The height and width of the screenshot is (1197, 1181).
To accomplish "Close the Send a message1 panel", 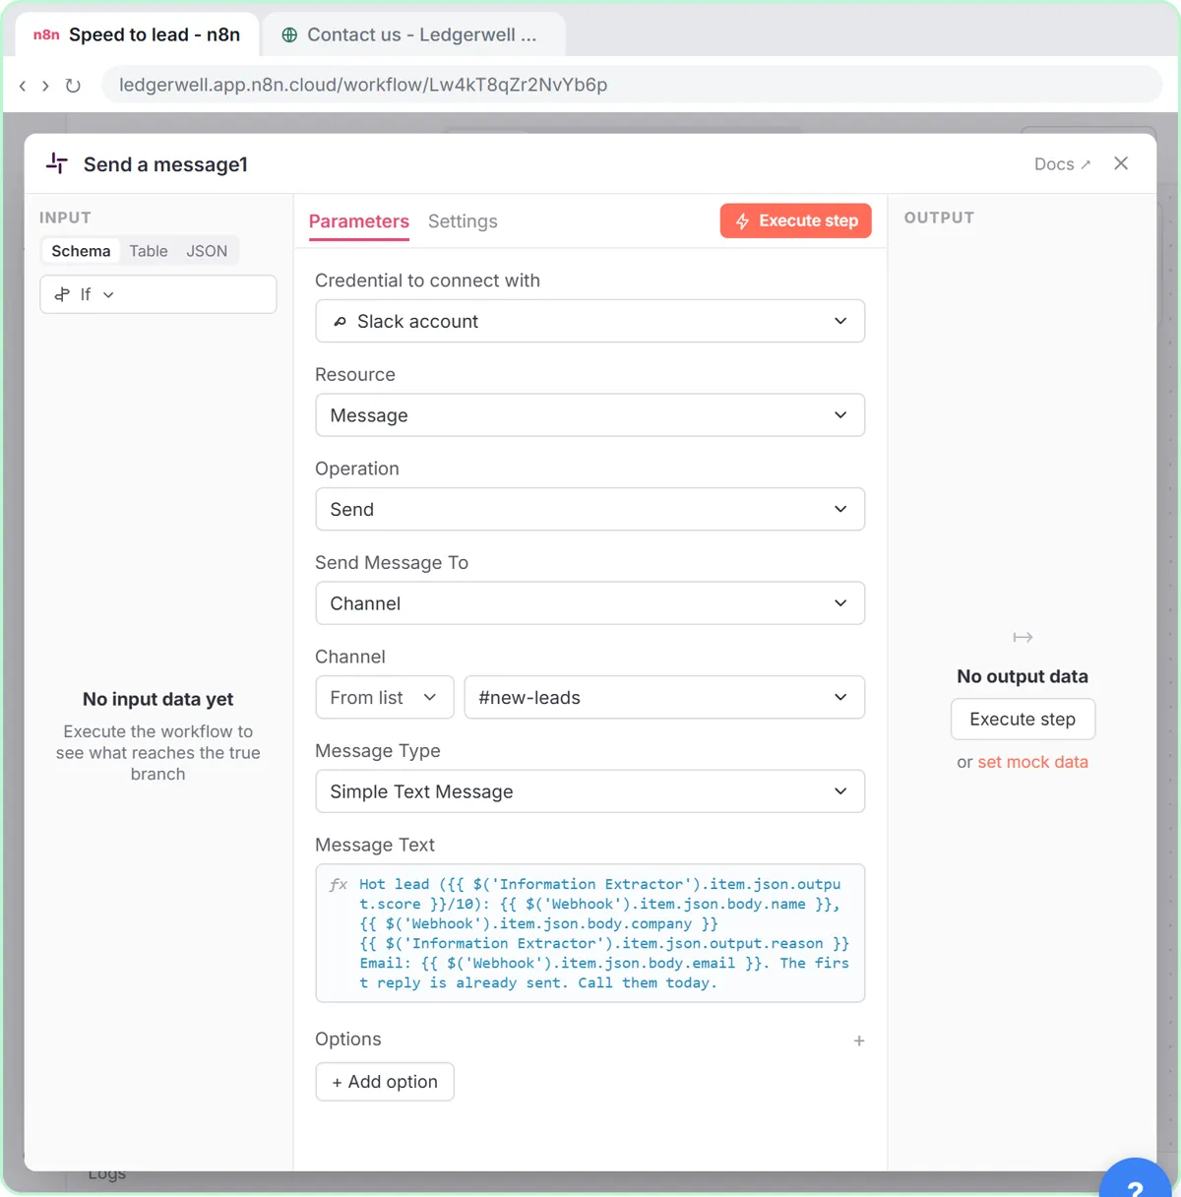I will 1121,163.
